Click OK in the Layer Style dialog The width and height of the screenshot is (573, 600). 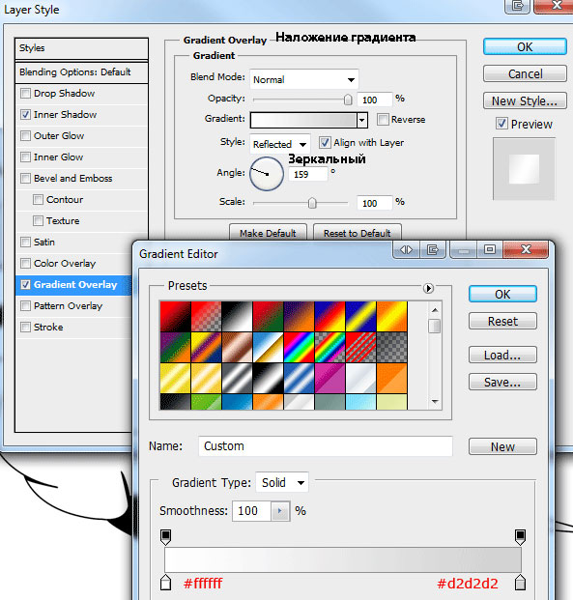pyautogui.click(x=525, y=46)
